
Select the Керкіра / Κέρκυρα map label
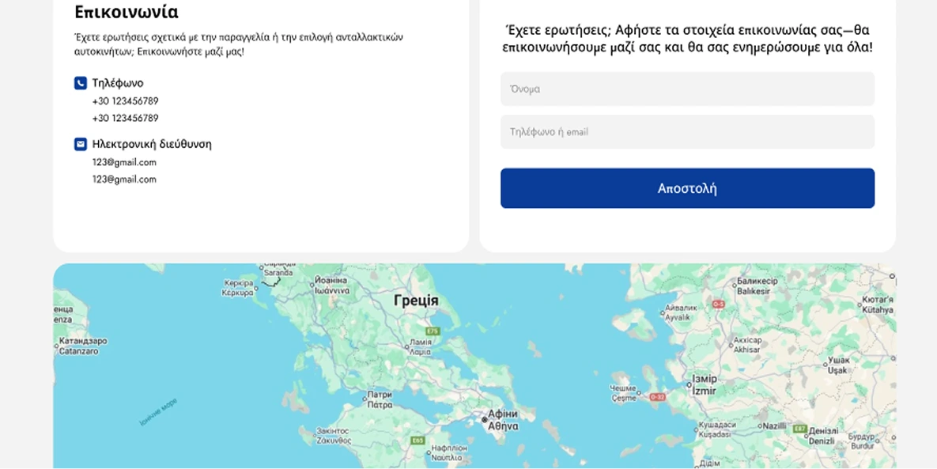[238, 288]
